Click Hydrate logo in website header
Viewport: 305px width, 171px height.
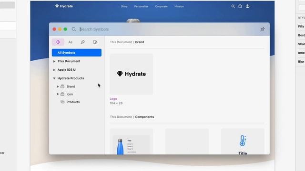point(64,6)
